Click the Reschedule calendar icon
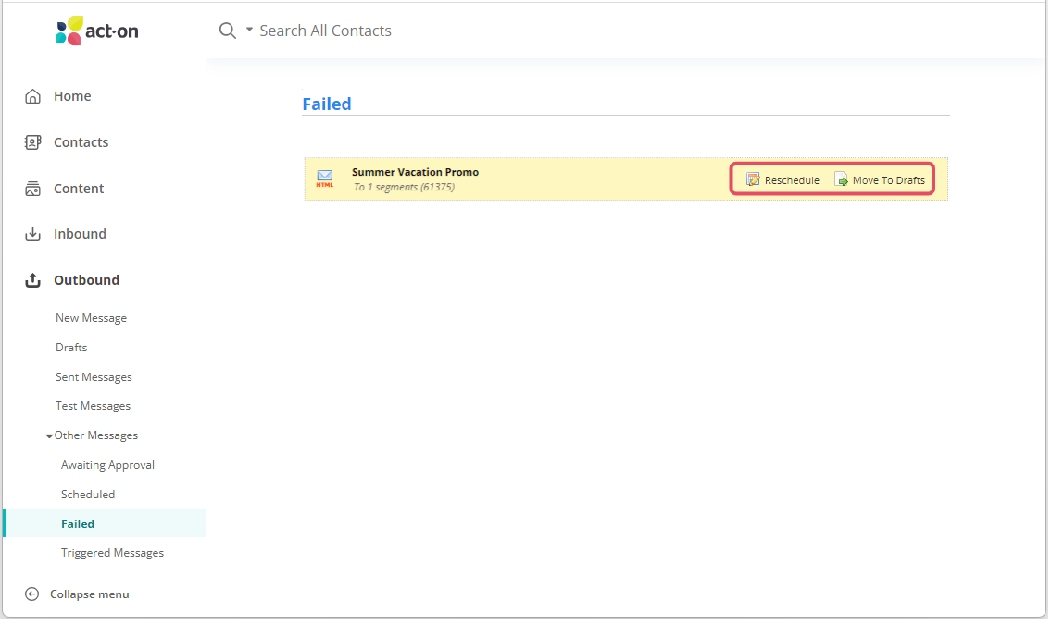The width and height of the screenshot is (1051, 625). [754, 180]
